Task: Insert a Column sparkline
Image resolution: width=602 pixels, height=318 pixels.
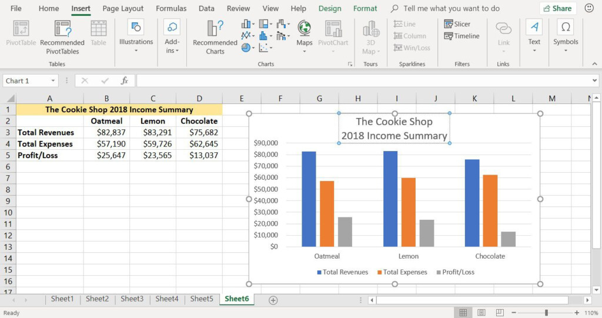Action: click(x=410, y=36)
